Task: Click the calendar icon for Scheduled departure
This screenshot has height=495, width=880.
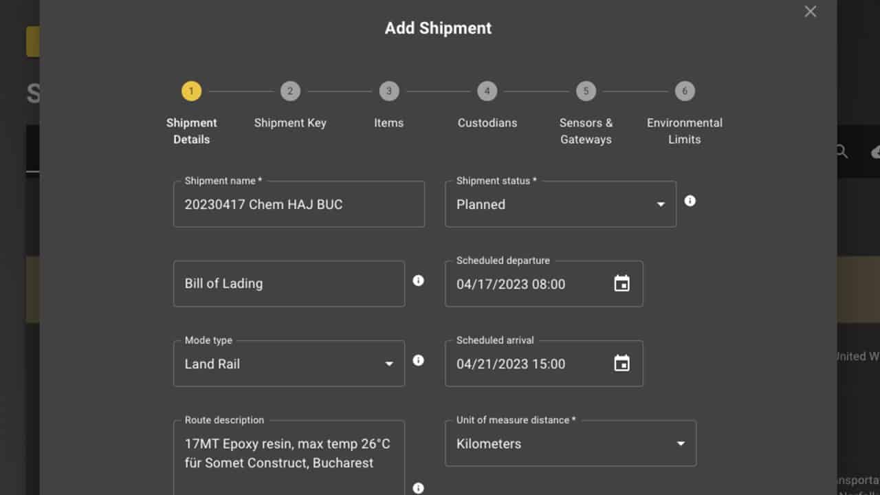Action: click(621, 283)
